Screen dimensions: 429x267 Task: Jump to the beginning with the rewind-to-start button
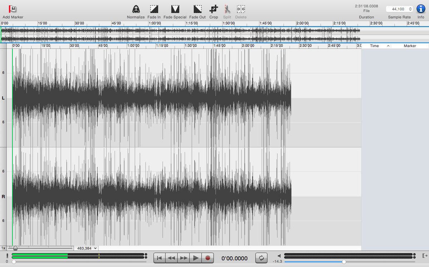(x=159, y=258)
